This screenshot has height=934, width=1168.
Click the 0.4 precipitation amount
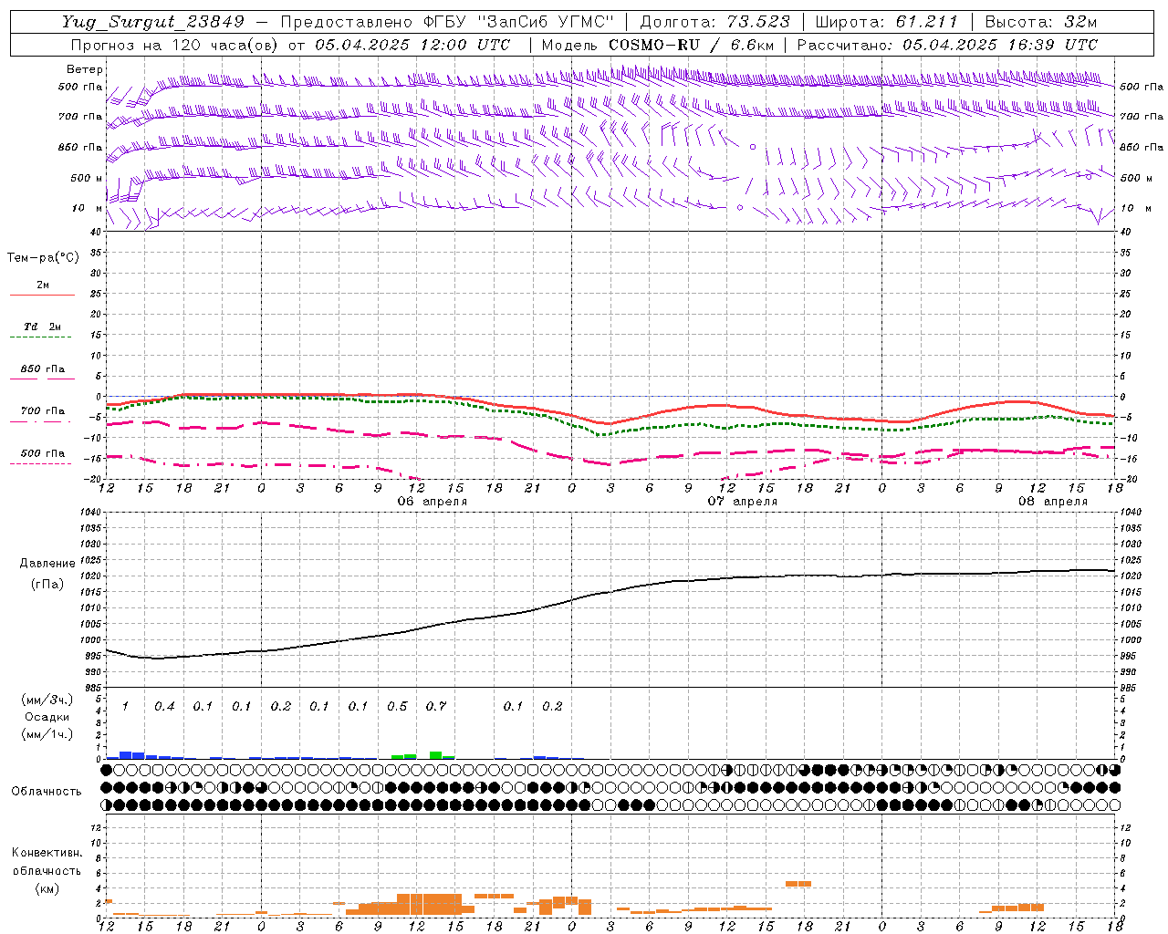[164, 707]
